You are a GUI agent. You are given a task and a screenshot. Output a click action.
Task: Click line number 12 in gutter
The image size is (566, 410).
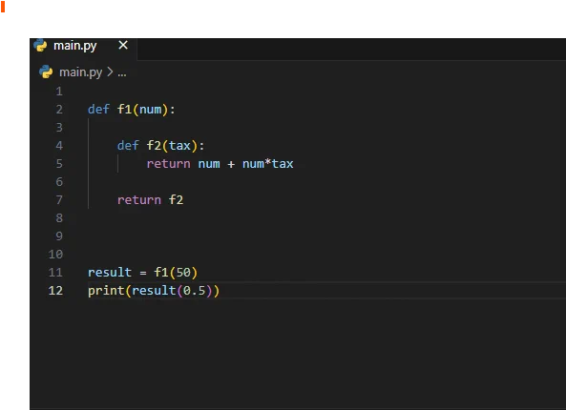point(55,290)
